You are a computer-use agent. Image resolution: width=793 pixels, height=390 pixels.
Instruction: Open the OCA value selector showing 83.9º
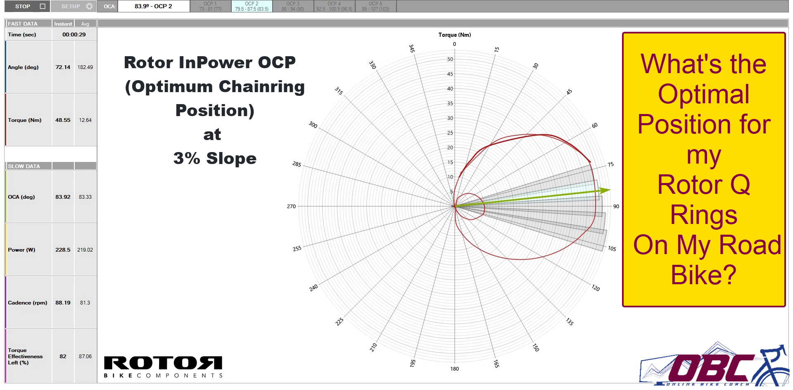[x=153, y=6]
